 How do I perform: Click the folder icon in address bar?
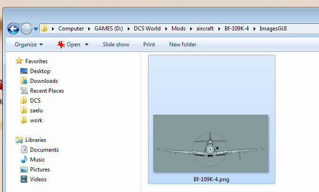tap(44, 29)
